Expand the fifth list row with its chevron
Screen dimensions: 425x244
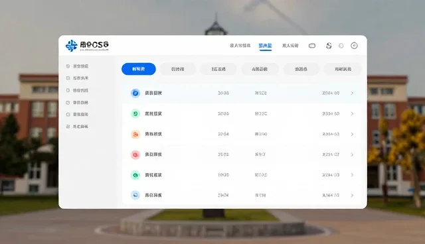point(352,175)
